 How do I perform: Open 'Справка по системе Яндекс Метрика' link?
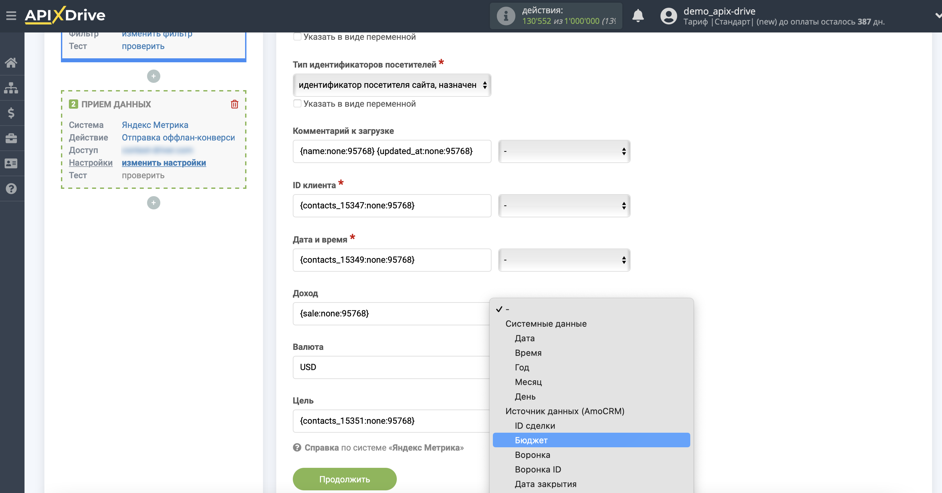coord(384,447)
